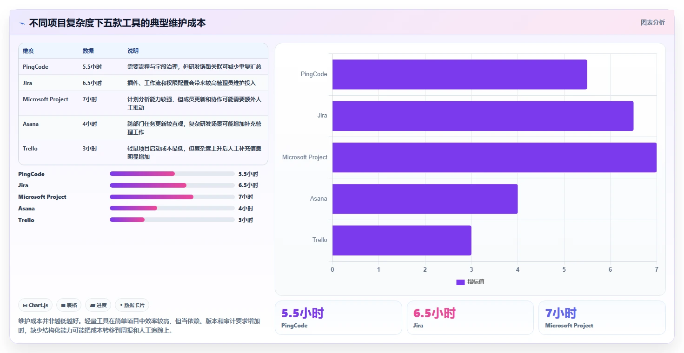
Task: Click the PingCode label in progress list
Action: pos(31,174)
